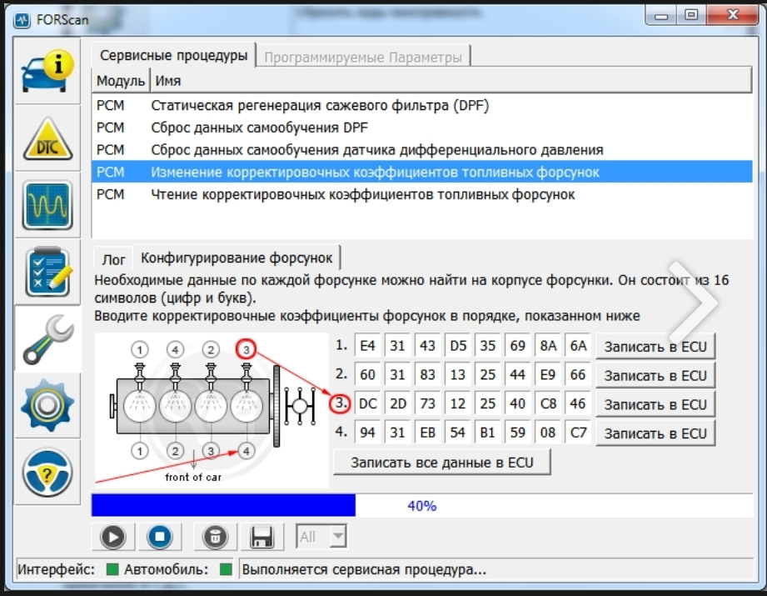Click Записать в ECU for injector 3

[x=655, y=404]
